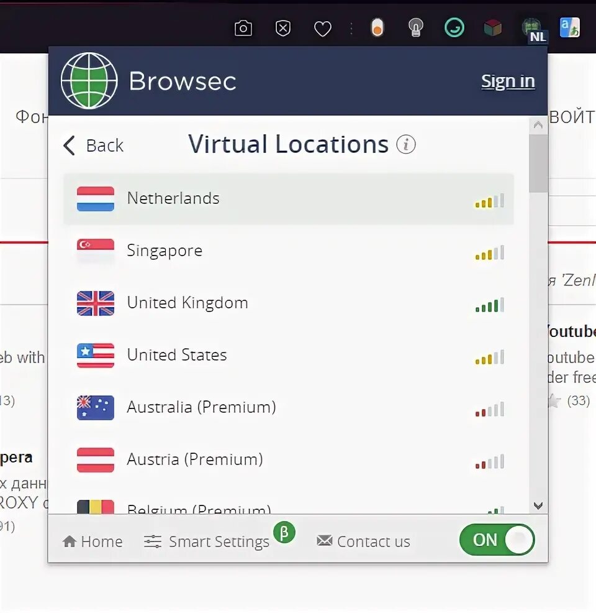Click the Browsec globe logo
596x613 pixels.
(x=89, y=81)
